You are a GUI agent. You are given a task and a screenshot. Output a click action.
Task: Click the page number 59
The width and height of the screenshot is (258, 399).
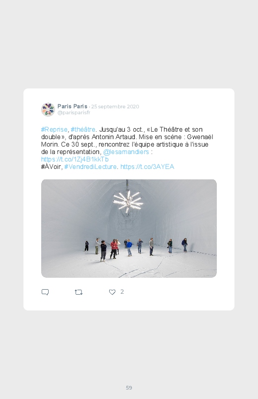pos(129,388)
